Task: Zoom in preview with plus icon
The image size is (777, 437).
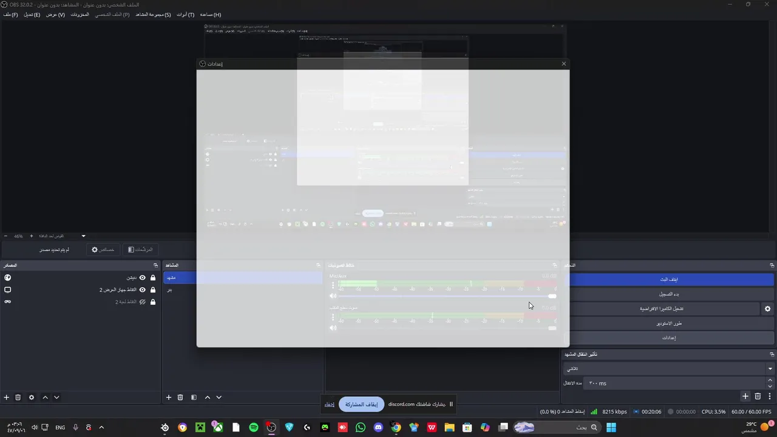Action: 32,236
